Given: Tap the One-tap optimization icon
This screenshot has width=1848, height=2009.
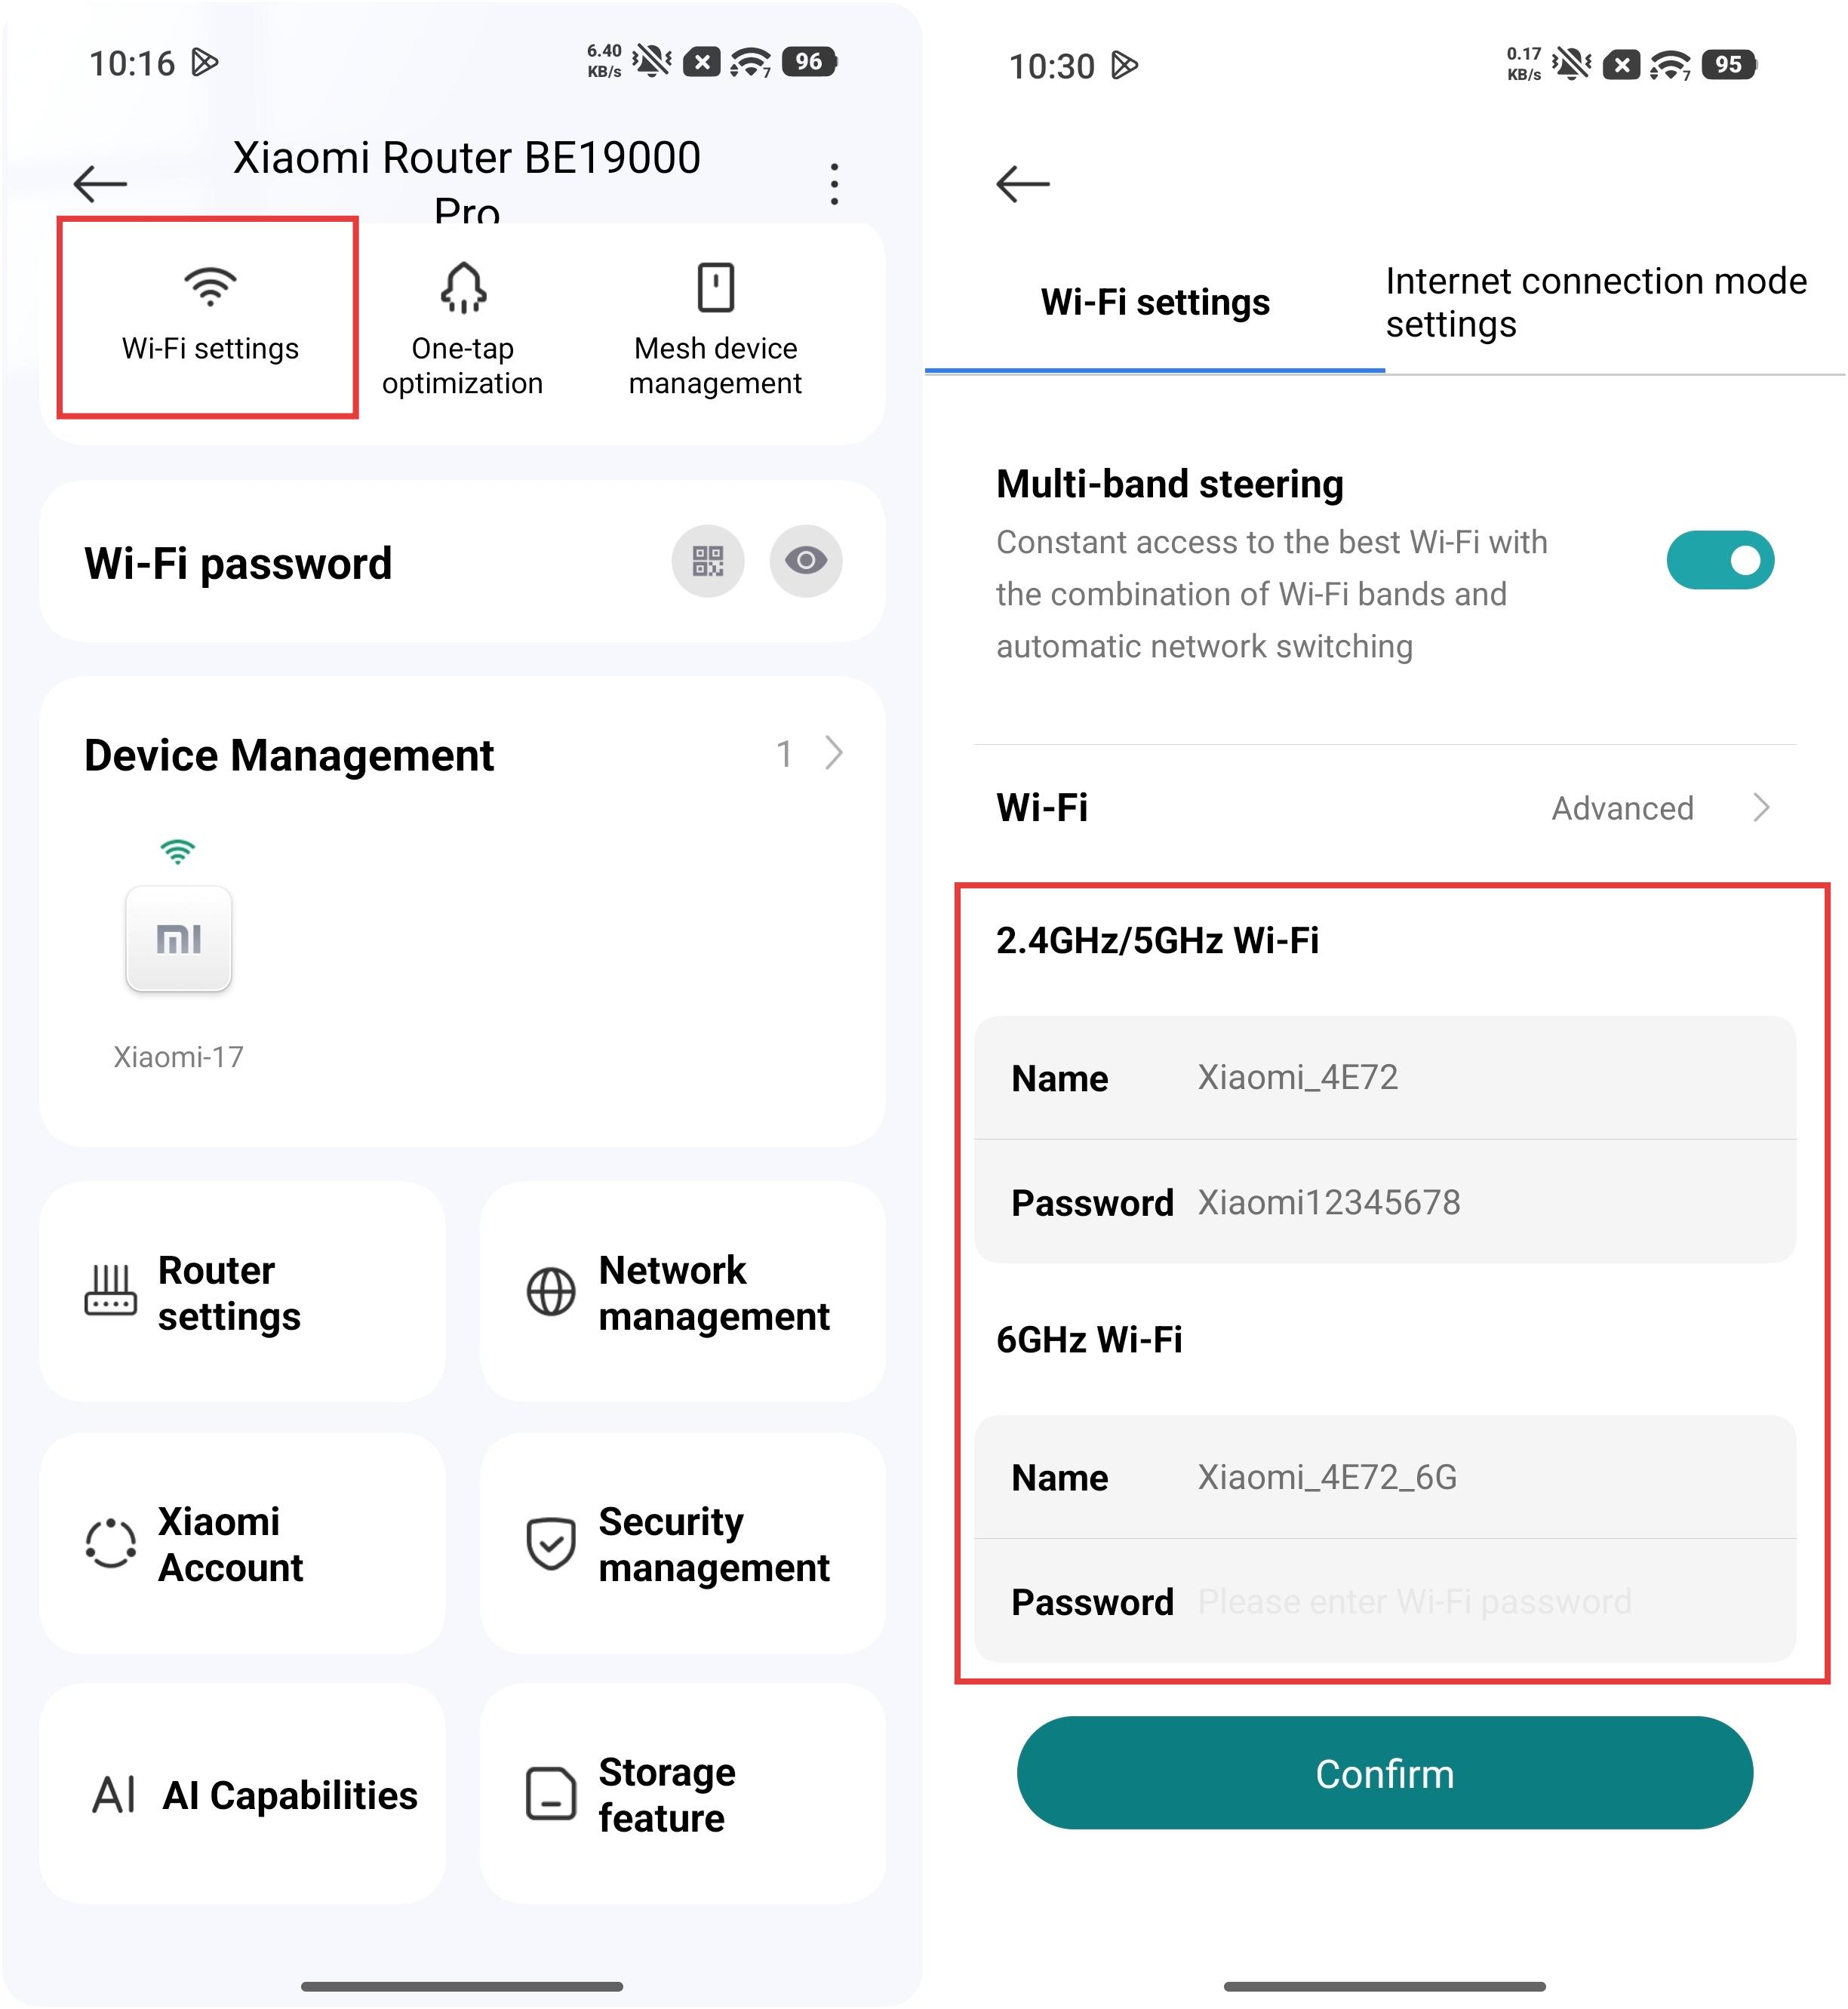Looking at the screenshot, I should pyautogui.click(x=462, y=290).
